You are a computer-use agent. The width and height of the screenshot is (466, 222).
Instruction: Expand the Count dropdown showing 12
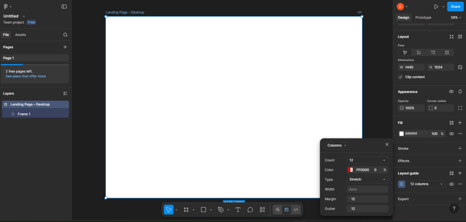[367, 160]
